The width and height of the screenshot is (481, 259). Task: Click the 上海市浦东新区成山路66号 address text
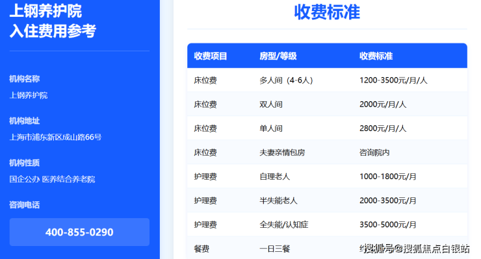55,137
